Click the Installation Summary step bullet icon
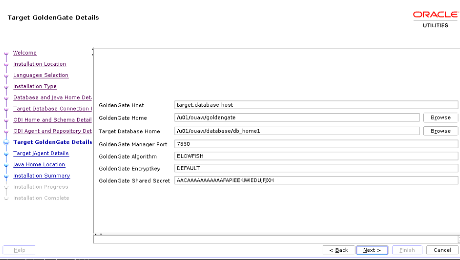The width and height of the screenshot is (460, 260). (x=6, y=176)
